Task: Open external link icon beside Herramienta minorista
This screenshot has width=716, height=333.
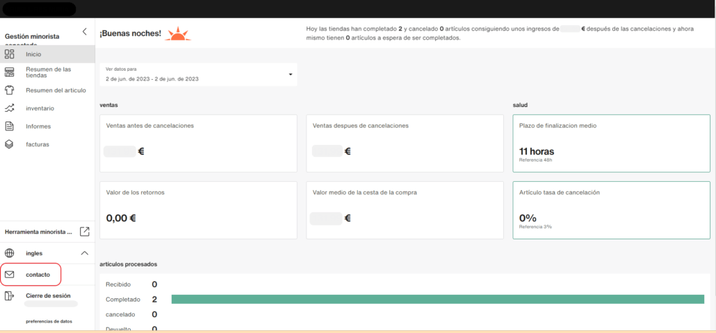Action: [x=84, y=232]
